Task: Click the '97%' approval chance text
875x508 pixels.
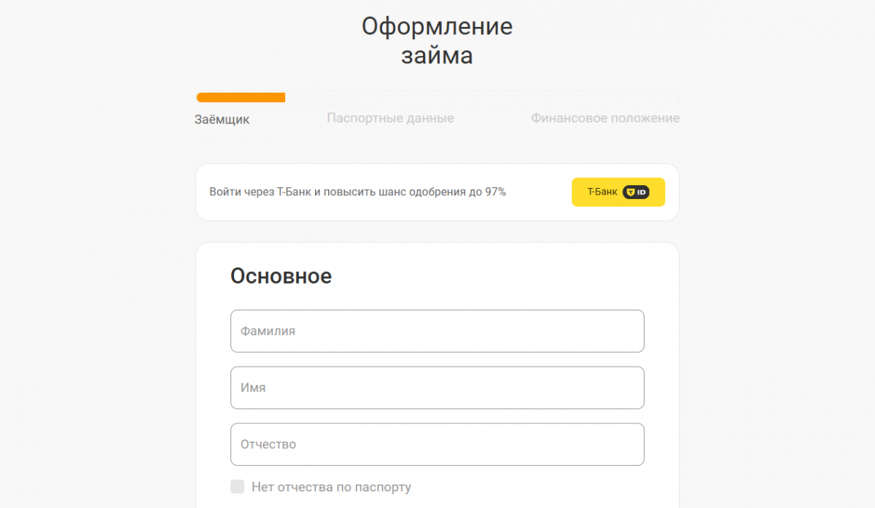Action: (495, 192)
